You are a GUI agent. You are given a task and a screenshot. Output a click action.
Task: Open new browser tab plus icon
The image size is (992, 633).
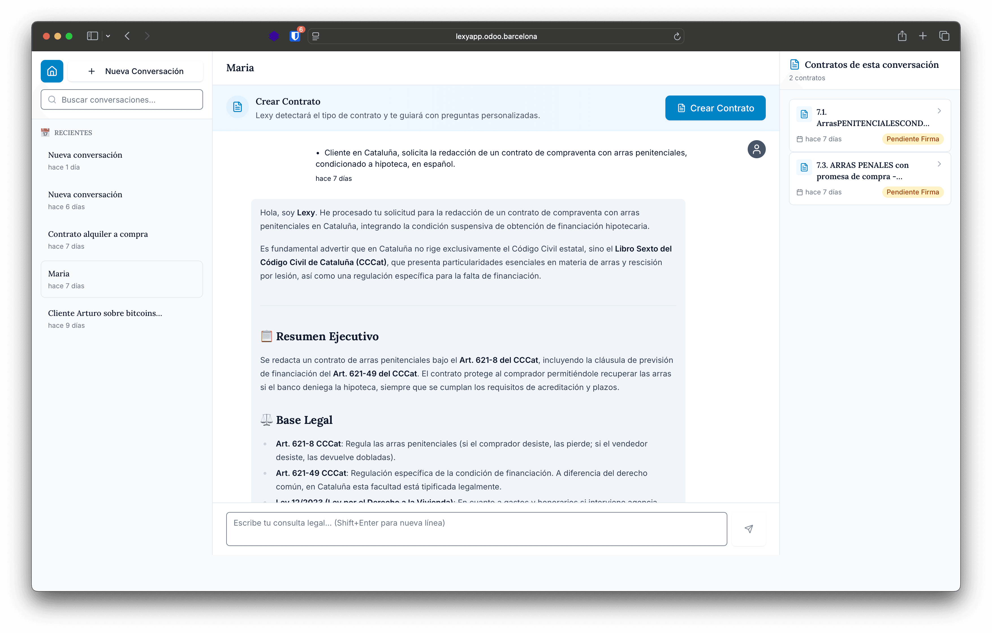pos(923,36)
